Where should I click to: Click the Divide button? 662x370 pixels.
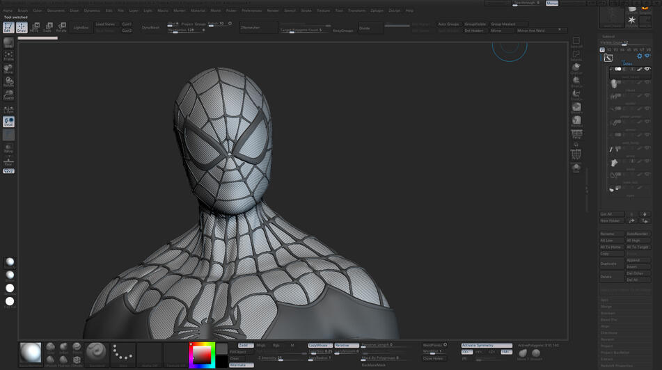(370, 28)
